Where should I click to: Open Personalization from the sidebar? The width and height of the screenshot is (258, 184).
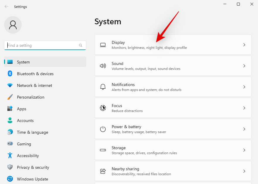30,97
